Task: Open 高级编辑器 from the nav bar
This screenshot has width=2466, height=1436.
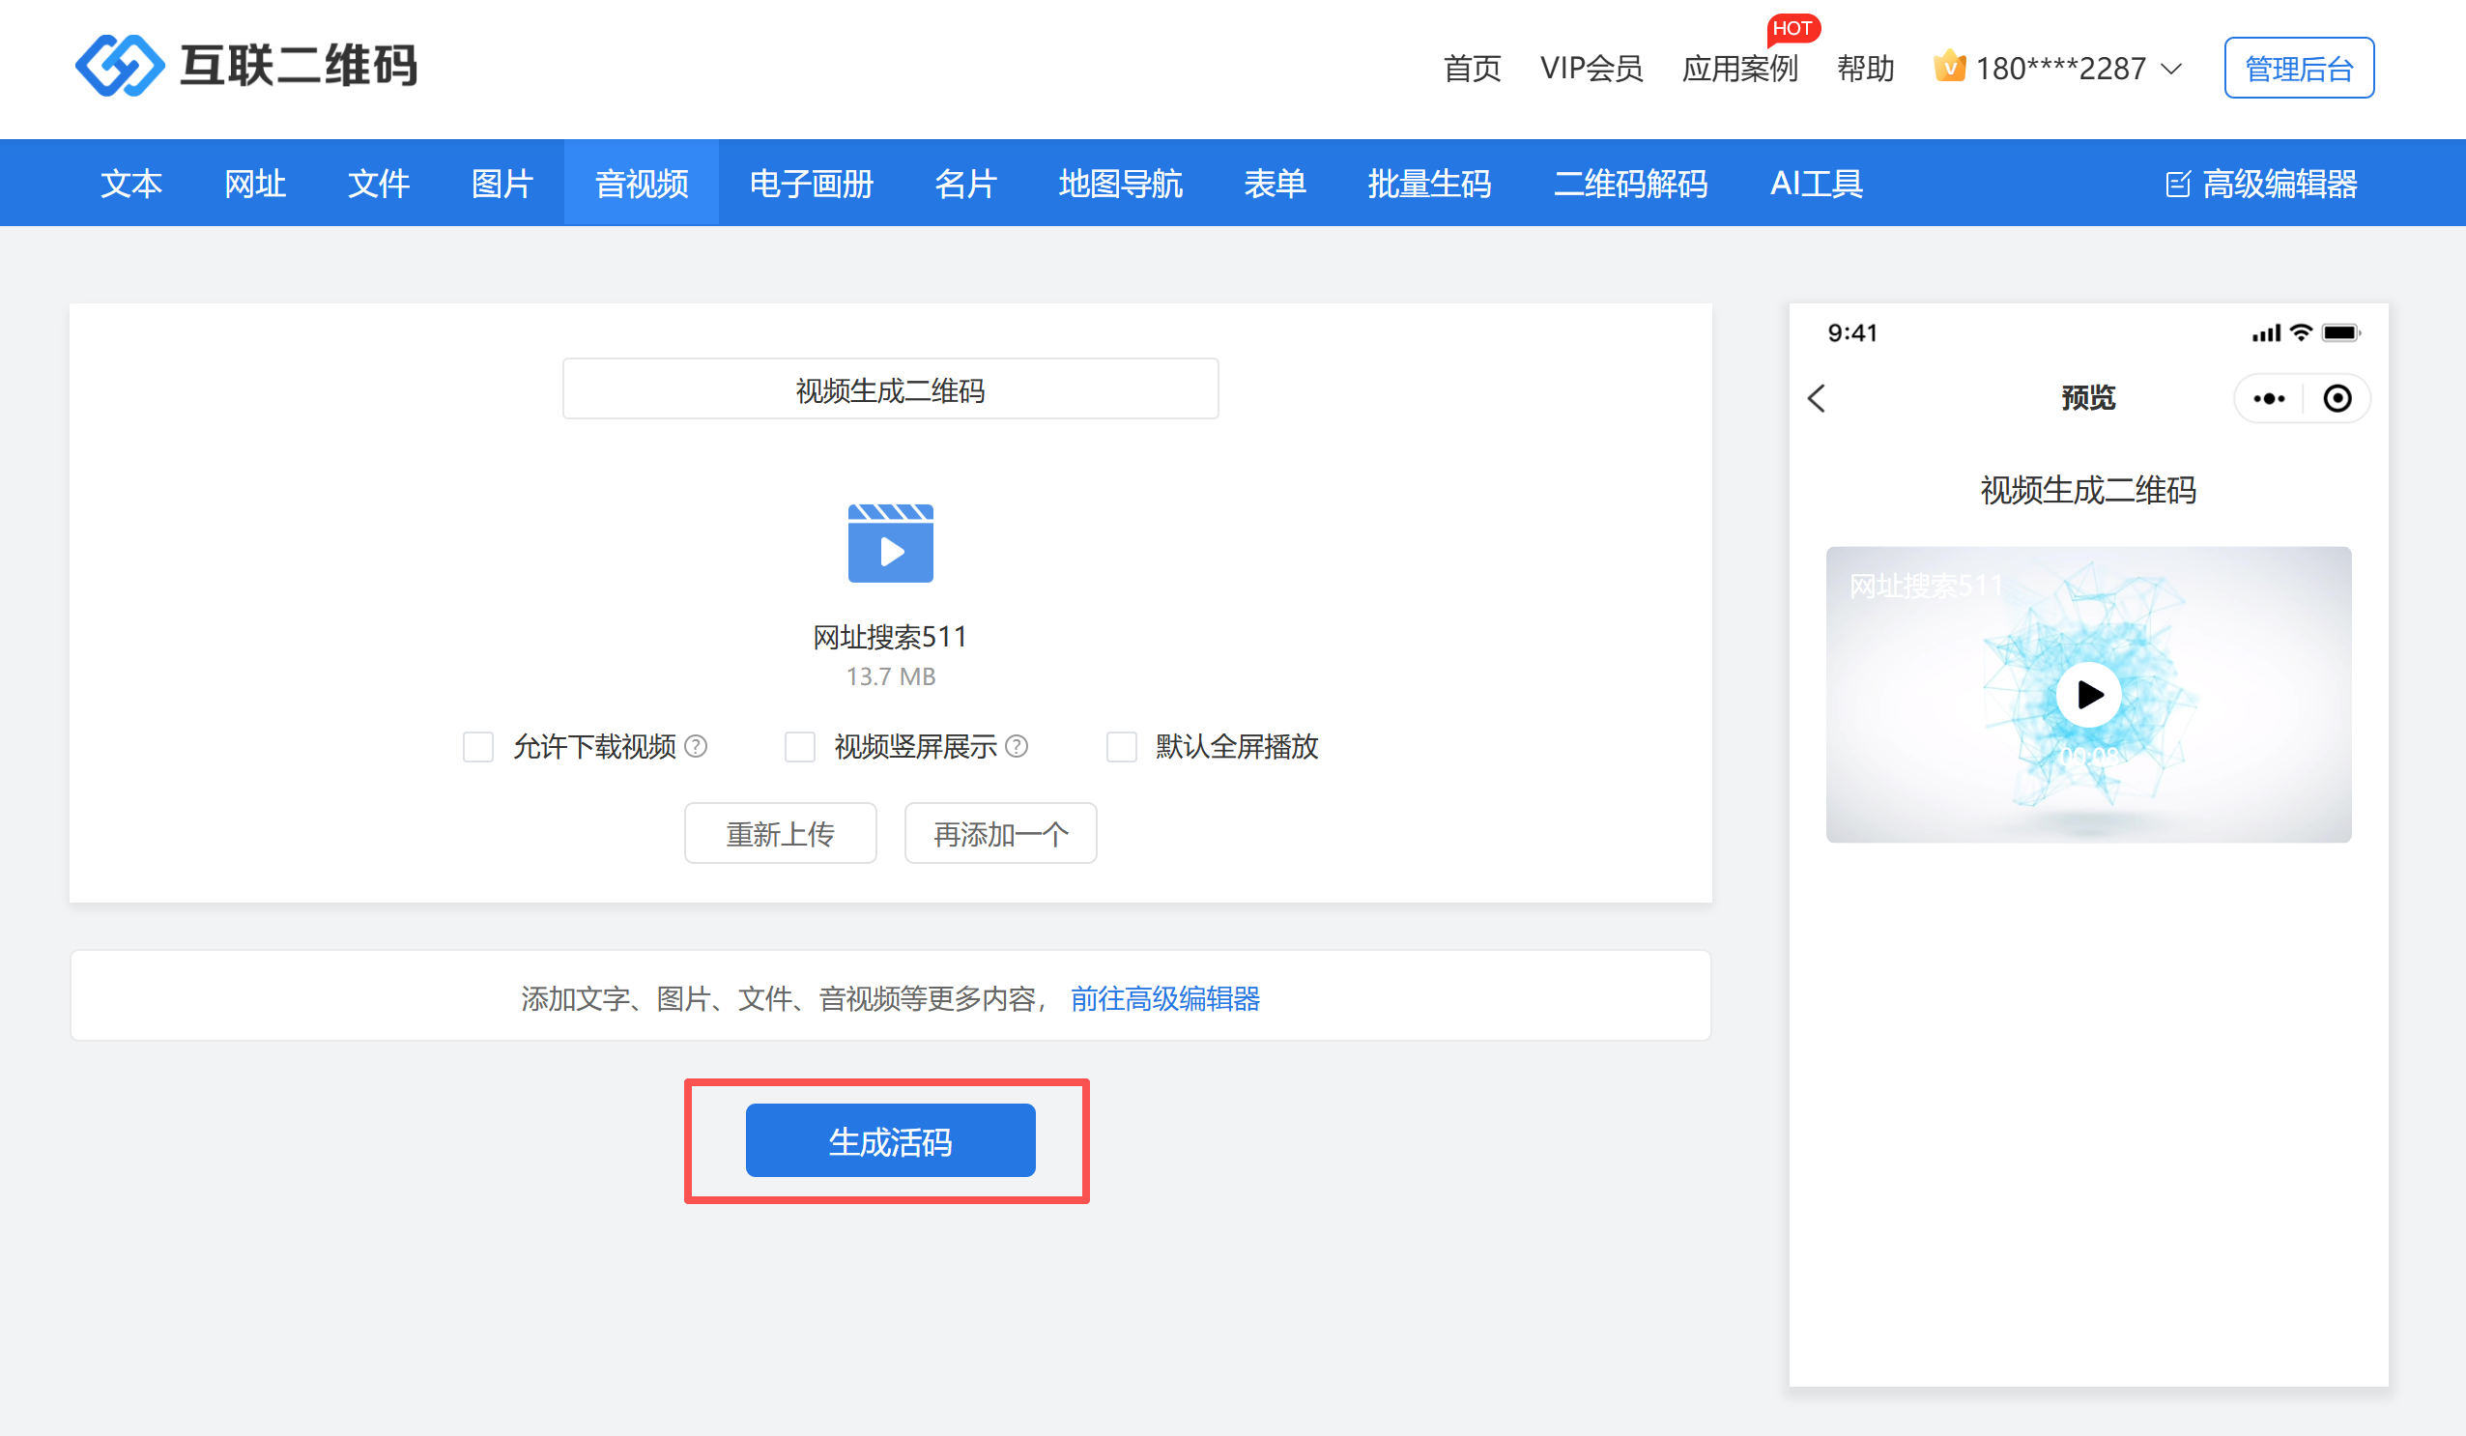Action: [2260, 183]
